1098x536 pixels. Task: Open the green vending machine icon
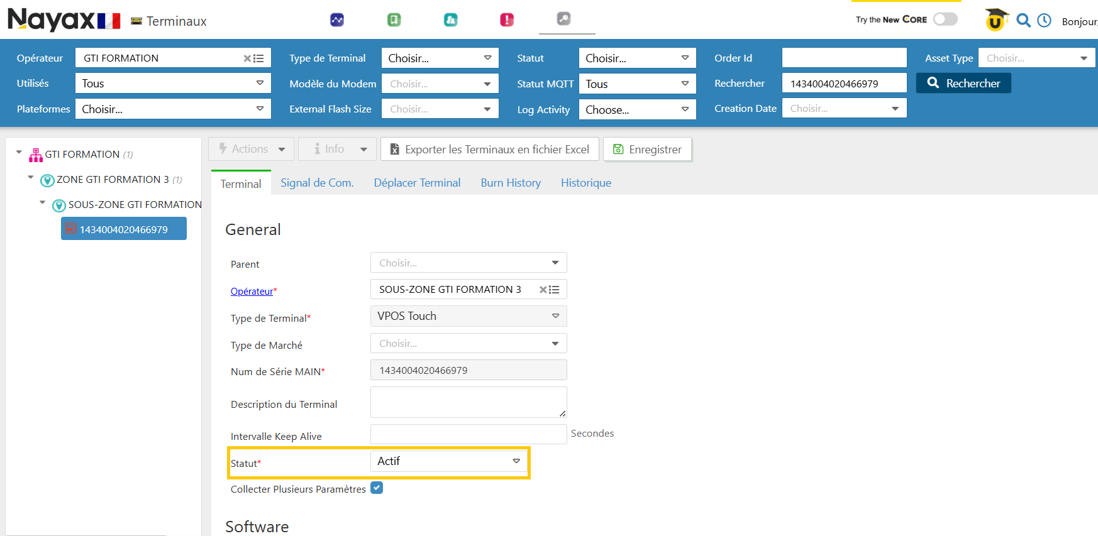(394, 20)
